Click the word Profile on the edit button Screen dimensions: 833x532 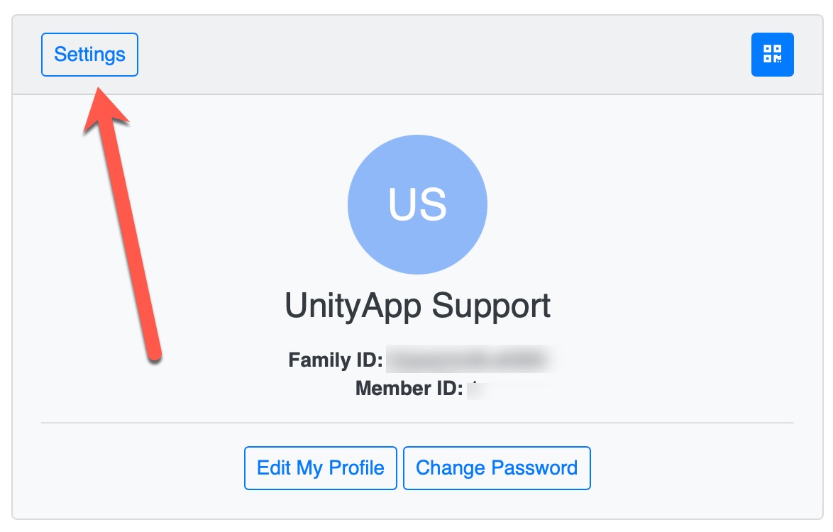356,467
